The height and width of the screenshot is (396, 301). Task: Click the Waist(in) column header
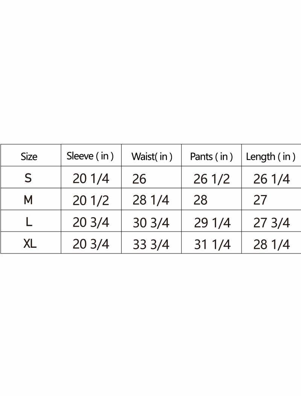(152, 157)
